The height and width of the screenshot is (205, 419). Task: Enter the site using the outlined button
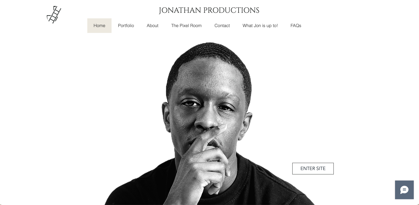(313, 169)
